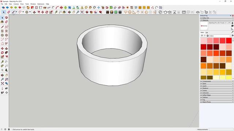This screenshot has height=131, width=234.
Task: Expand the Outliner panel
Action: pyautogui.click(x=216, y=98)
